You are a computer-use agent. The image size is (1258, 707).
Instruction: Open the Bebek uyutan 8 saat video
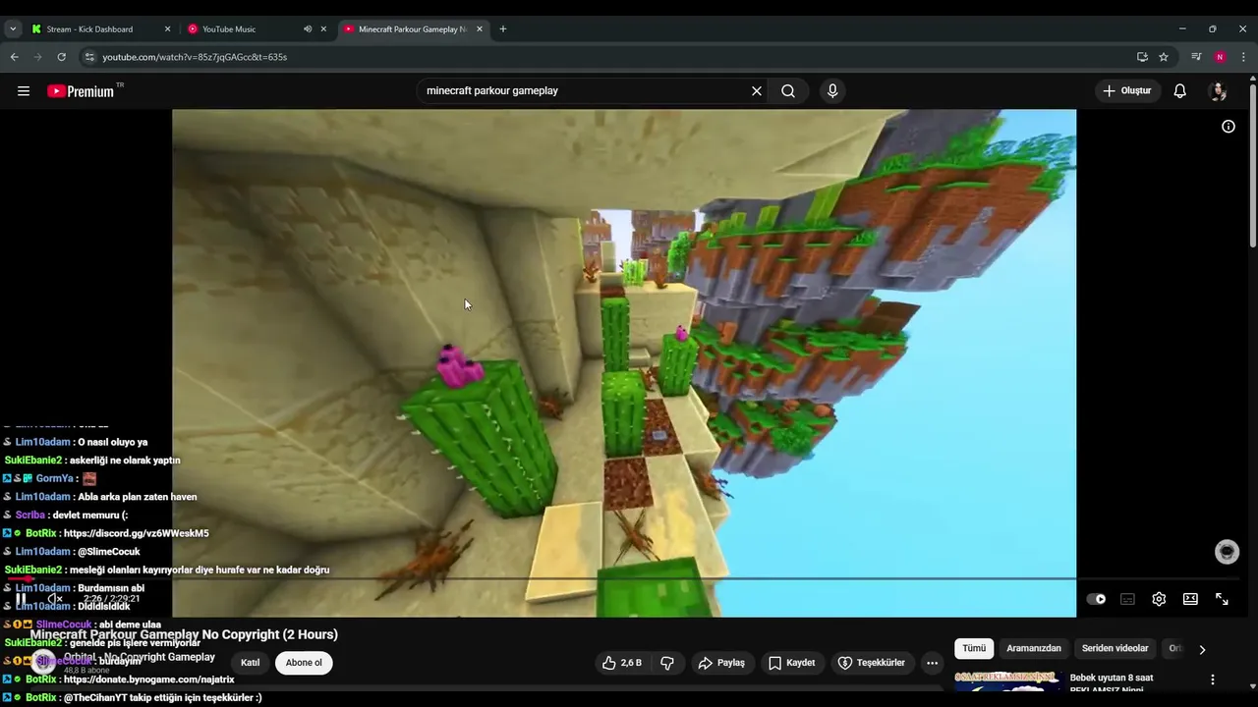(x=1112, y=683)
